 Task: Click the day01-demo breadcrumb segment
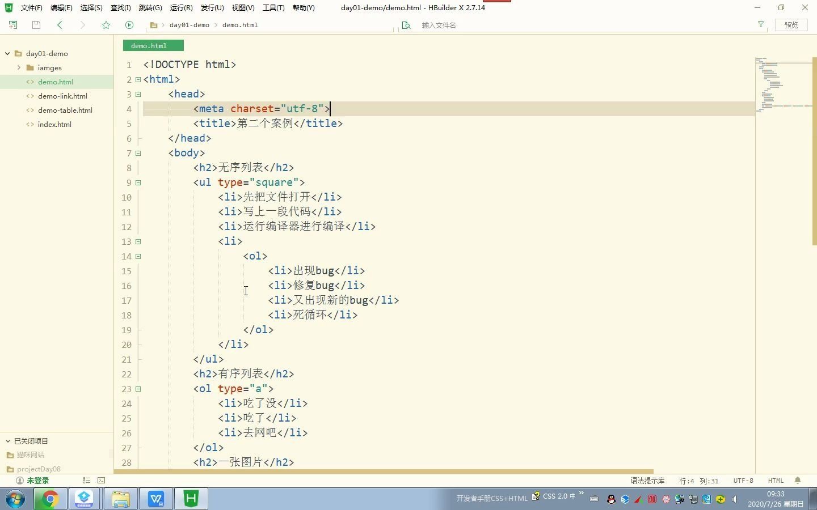(x=189, y=25)
